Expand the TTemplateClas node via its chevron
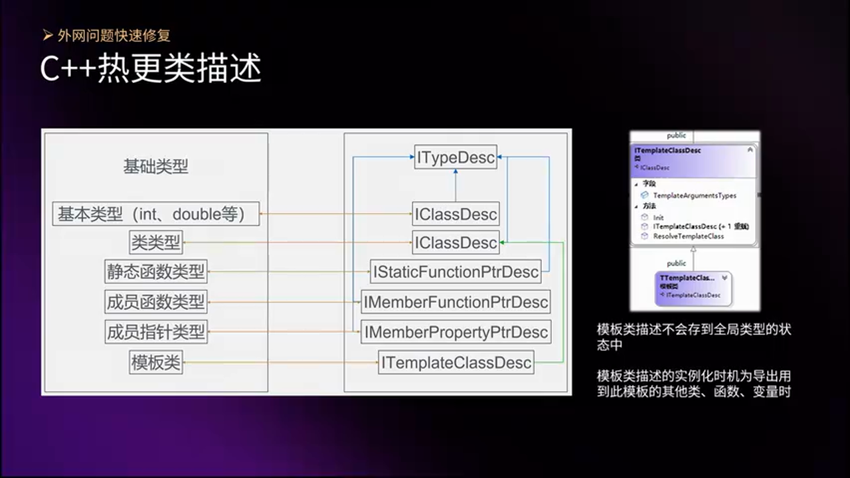The width and height of the screenshot is (850, 478). (x=724, y=276)
